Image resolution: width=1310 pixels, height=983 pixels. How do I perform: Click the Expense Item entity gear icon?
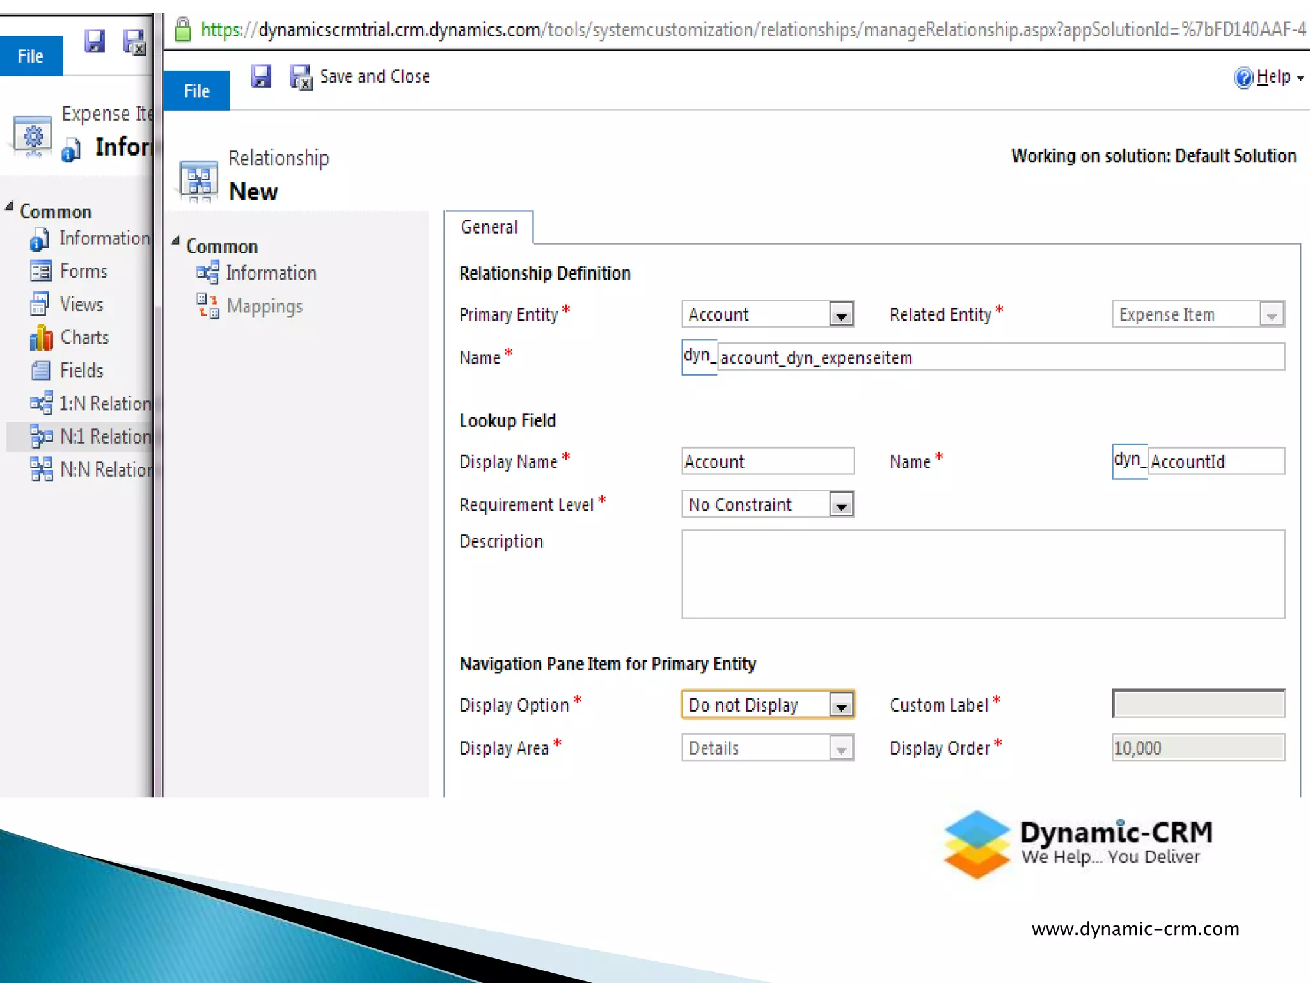[x=33, y=136]
